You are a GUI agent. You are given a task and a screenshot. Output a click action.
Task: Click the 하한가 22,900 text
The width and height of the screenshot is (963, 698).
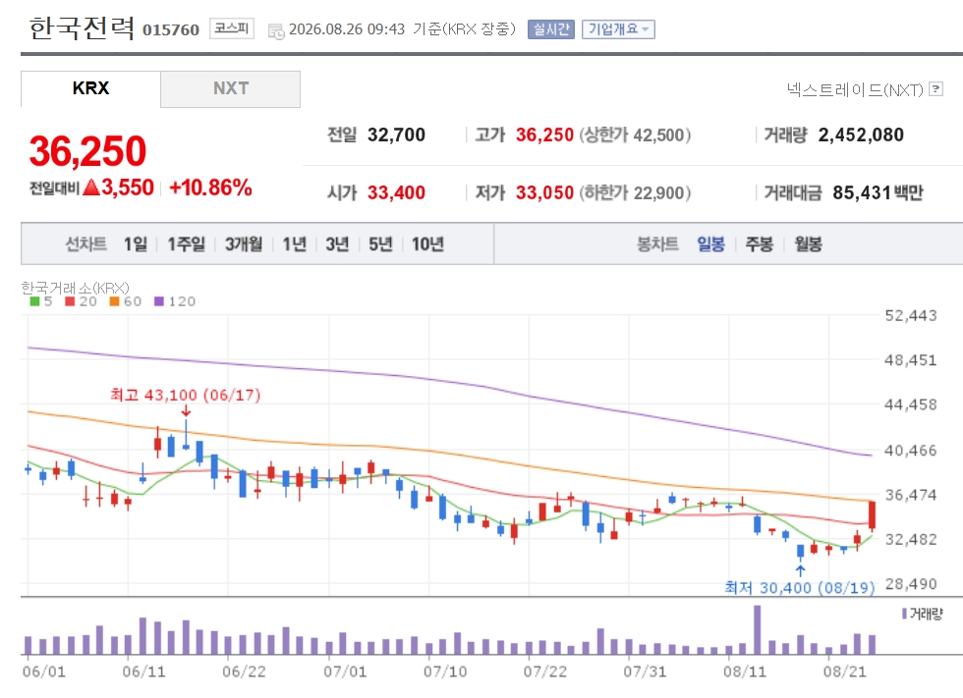click(x=635, y=192)
